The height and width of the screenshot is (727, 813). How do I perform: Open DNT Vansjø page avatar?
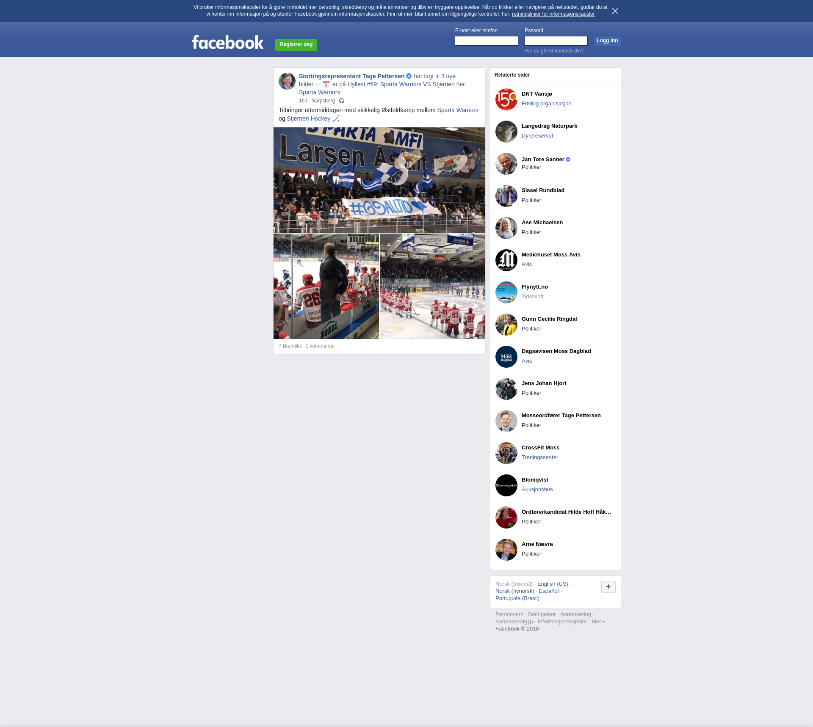click(x=506, y=99)
